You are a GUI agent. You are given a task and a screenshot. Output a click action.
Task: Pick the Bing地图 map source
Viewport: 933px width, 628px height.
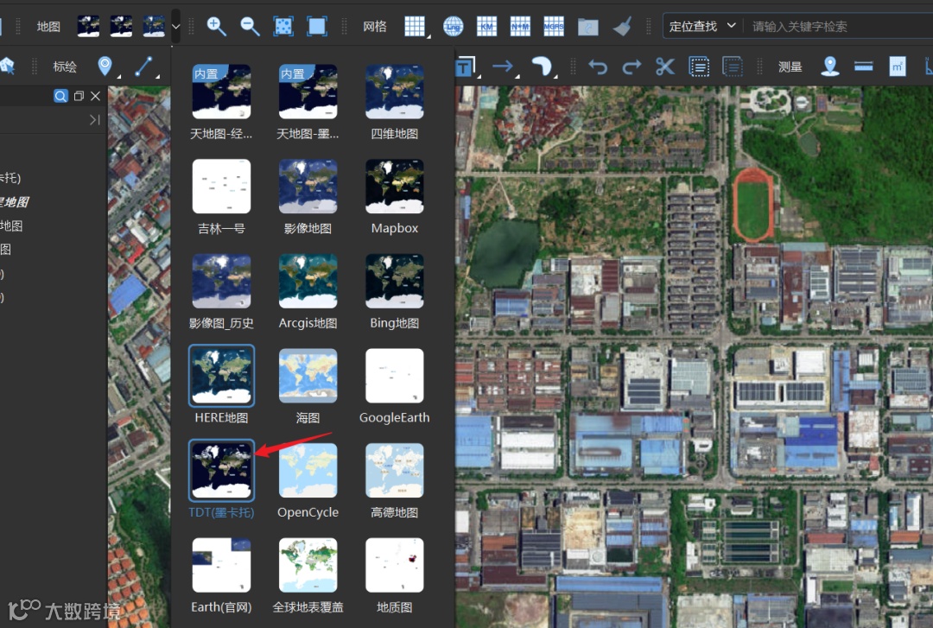click(395, 282)
